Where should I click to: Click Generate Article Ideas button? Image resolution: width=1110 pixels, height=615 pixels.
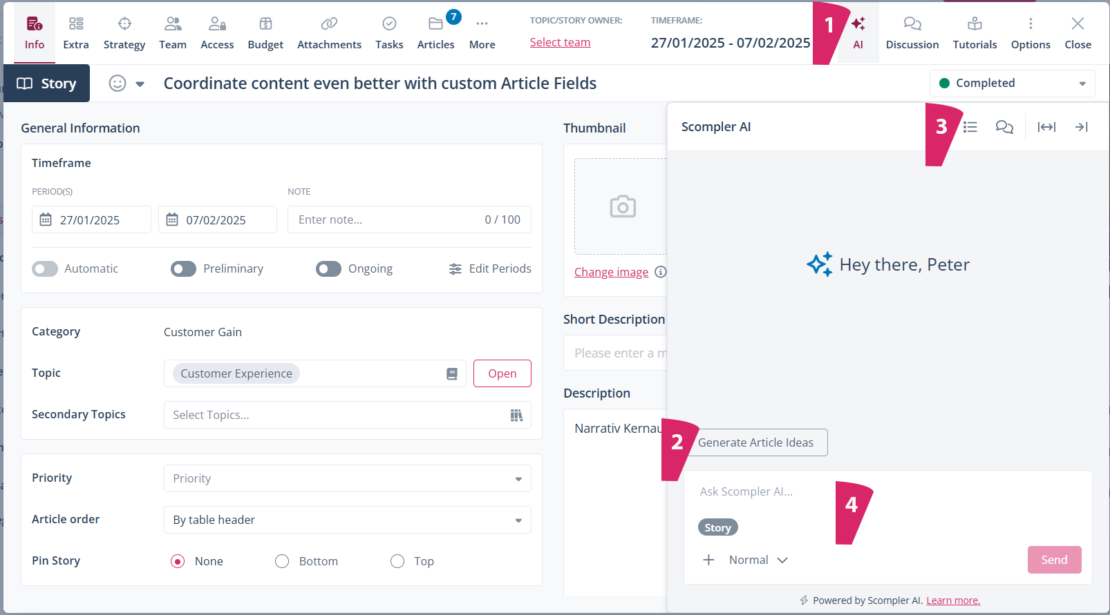(756, 442)
